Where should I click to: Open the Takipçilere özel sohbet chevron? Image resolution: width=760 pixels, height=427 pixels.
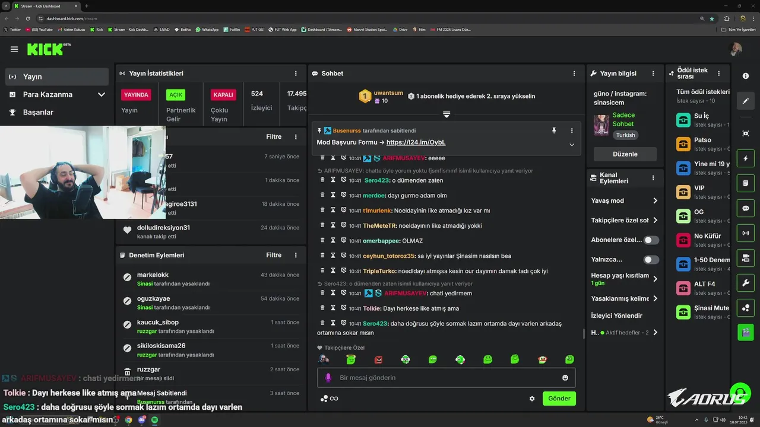pyautogui.click(x=655, y=221)
